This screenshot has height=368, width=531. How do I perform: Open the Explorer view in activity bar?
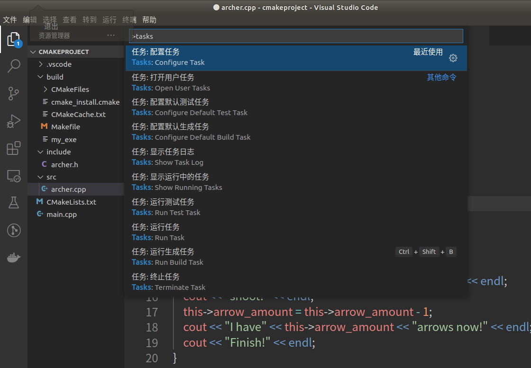click(14, 39)
